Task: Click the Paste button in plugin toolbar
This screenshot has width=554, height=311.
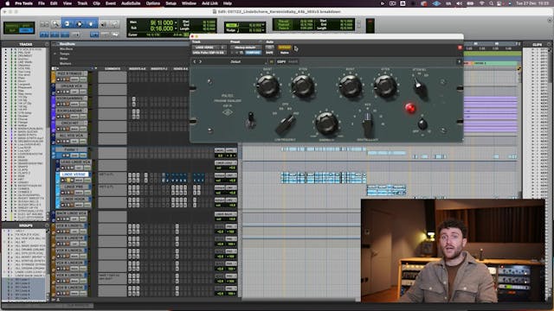Action: 293,61
